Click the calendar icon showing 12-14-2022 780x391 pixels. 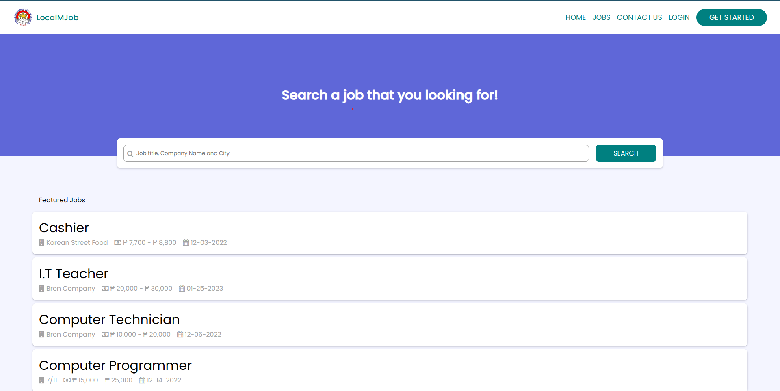(x=142, y=380)
